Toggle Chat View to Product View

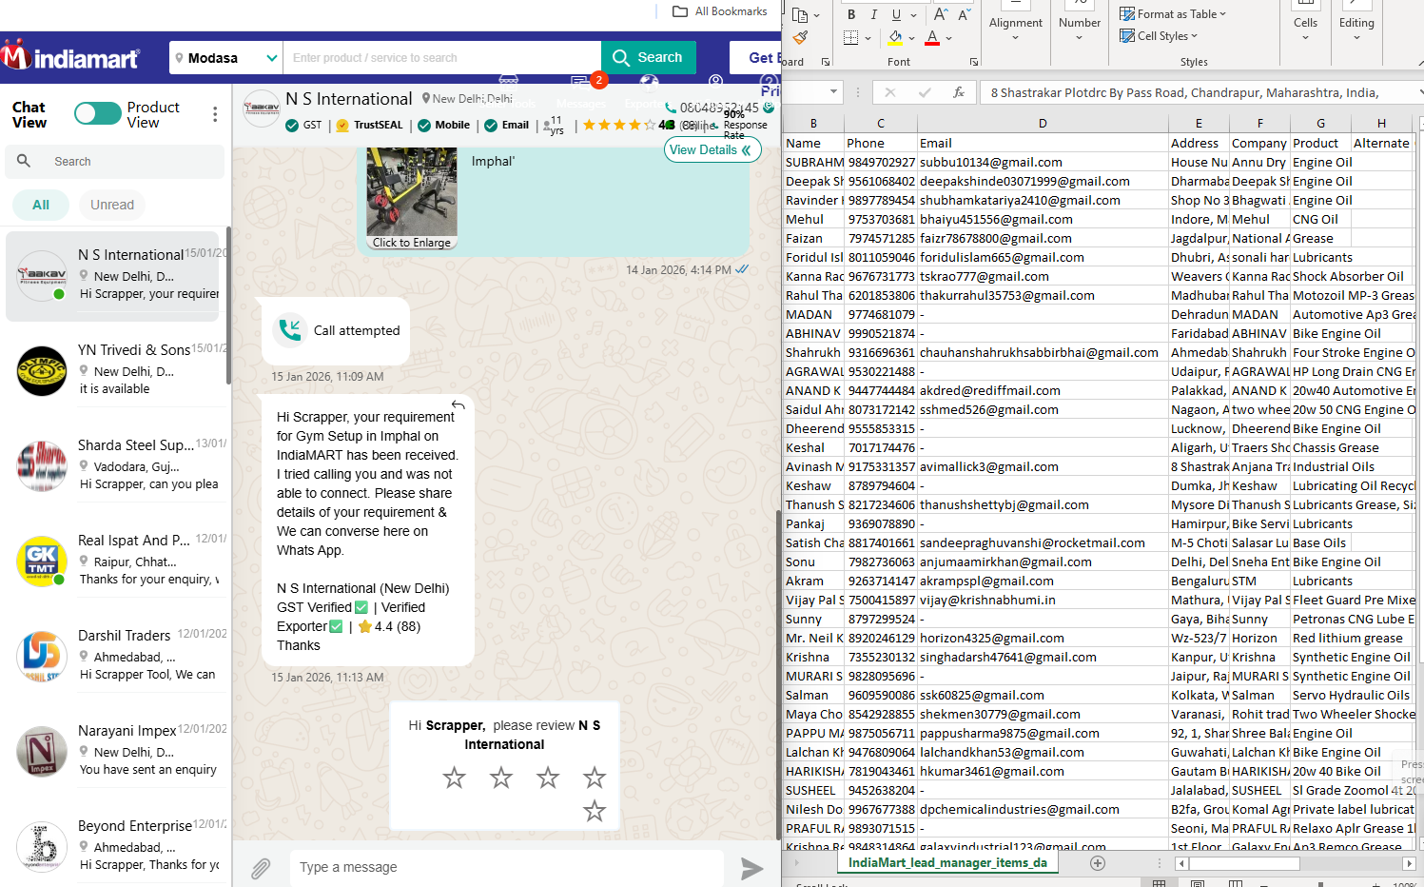[x=97, y=114]
